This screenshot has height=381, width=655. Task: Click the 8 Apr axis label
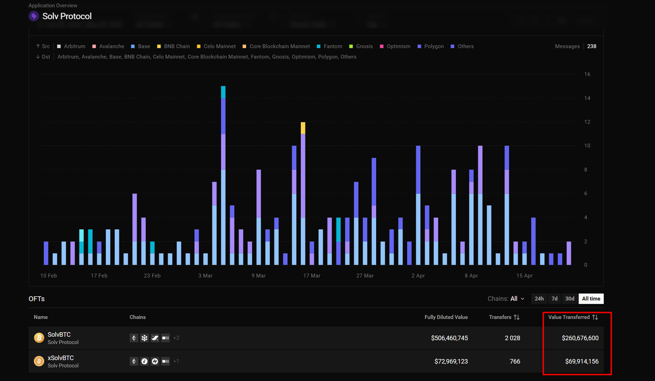click(x=472, y=276)
